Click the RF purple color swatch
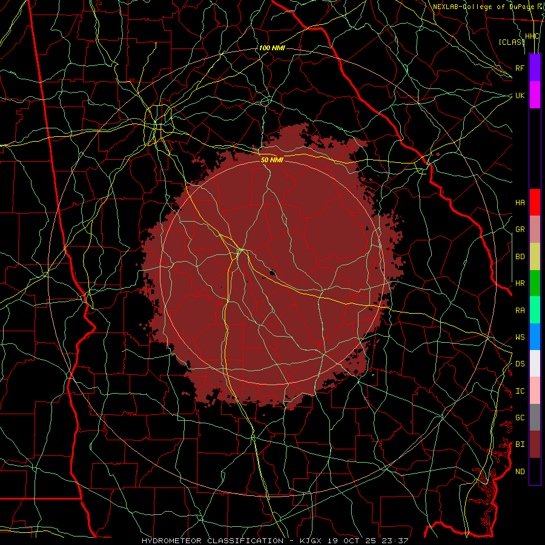Screen dimensions: 545x545 point(535,68)
